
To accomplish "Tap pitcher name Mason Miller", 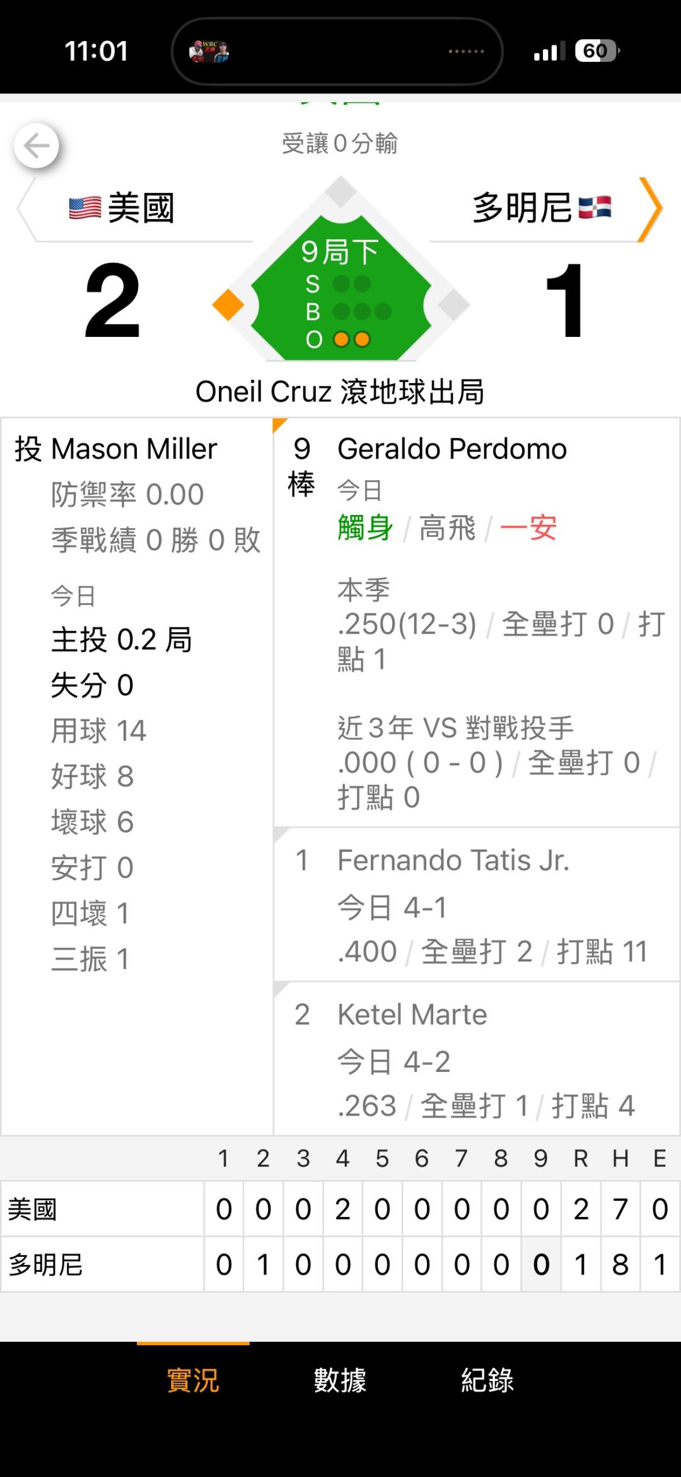I will 134,449.
